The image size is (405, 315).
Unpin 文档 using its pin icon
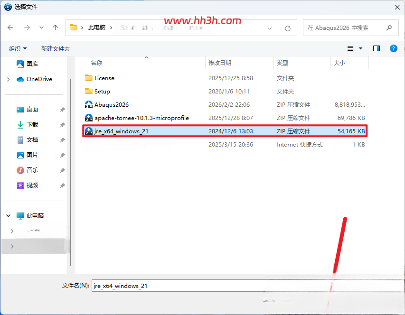[x=62, y=140]
